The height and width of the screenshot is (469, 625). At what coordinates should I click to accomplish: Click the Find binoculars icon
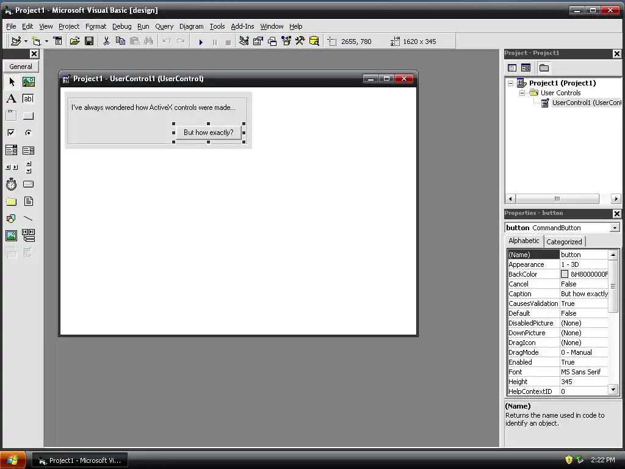pyautogui.click(x=149, y=41)
